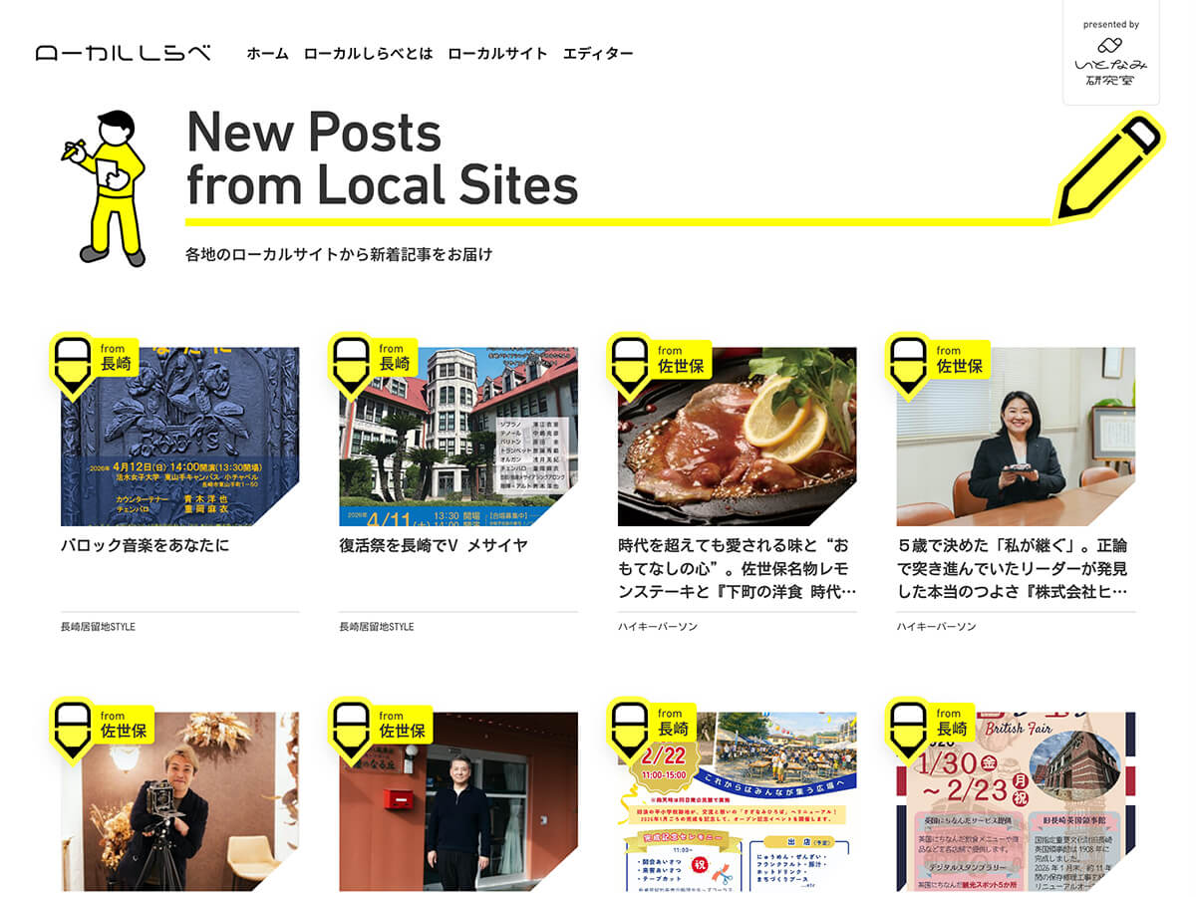The width and height of the screenshot is (1196, 897).
Task: Open the ローカルサイト navigation item
Action: pos(497,54)
